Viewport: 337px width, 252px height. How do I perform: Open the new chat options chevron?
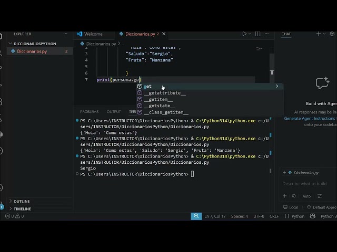324,34
